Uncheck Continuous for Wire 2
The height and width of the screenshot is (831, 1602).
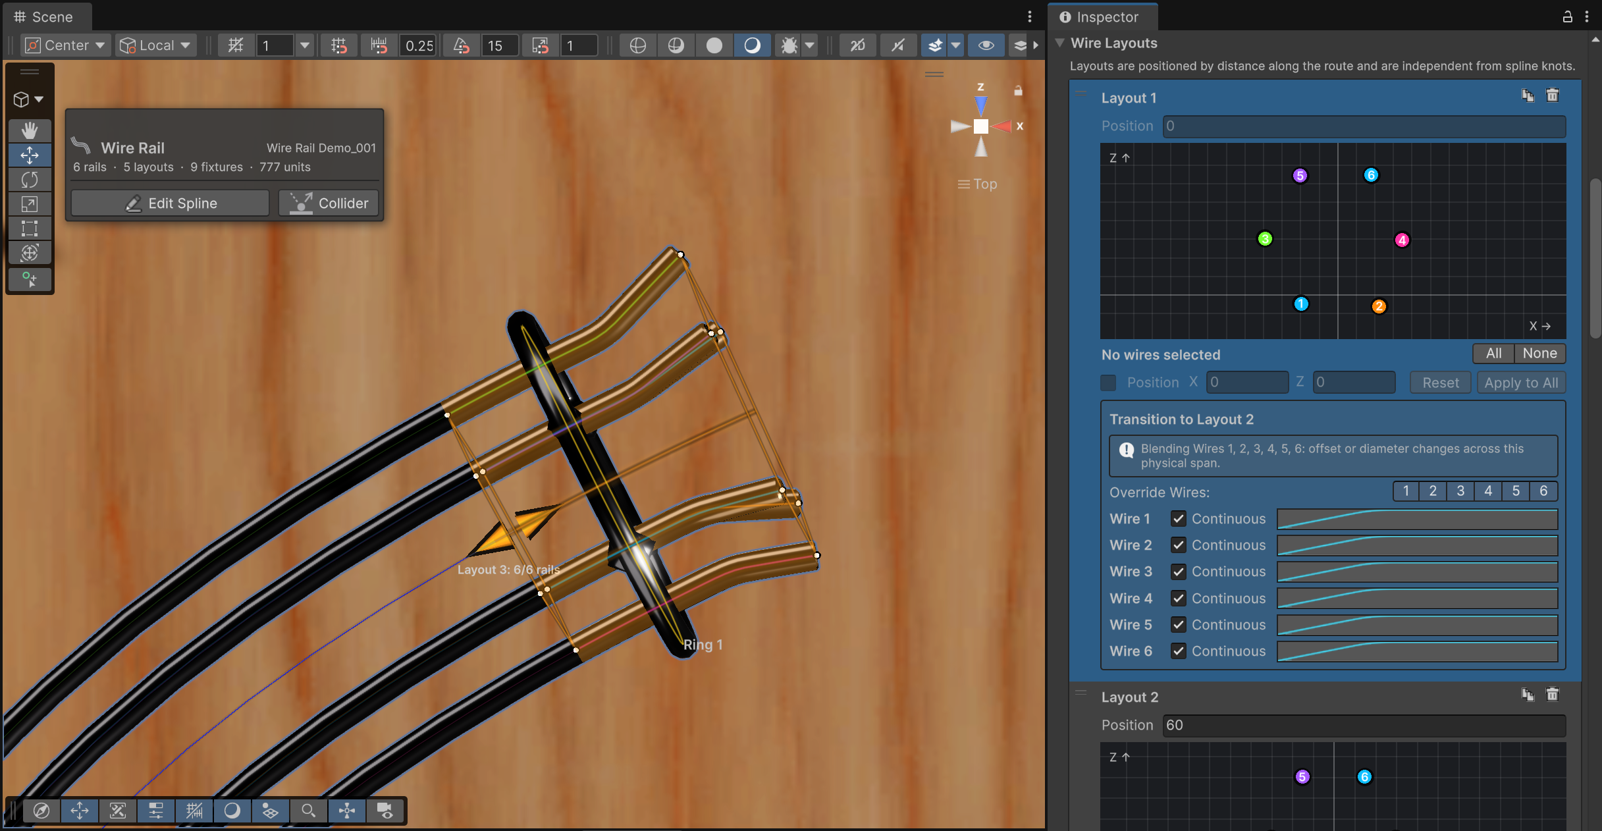(x=1179, y=545)
